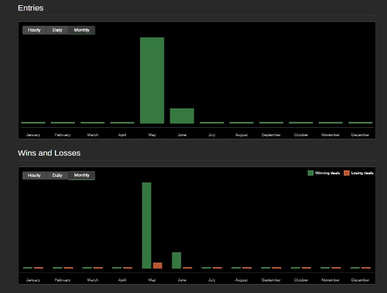Image resolution: width=387 pixels, height=293 pixels.
Task: Click the Wins and Losses heading
Action: pyautogui.click(x=49, y=153)
